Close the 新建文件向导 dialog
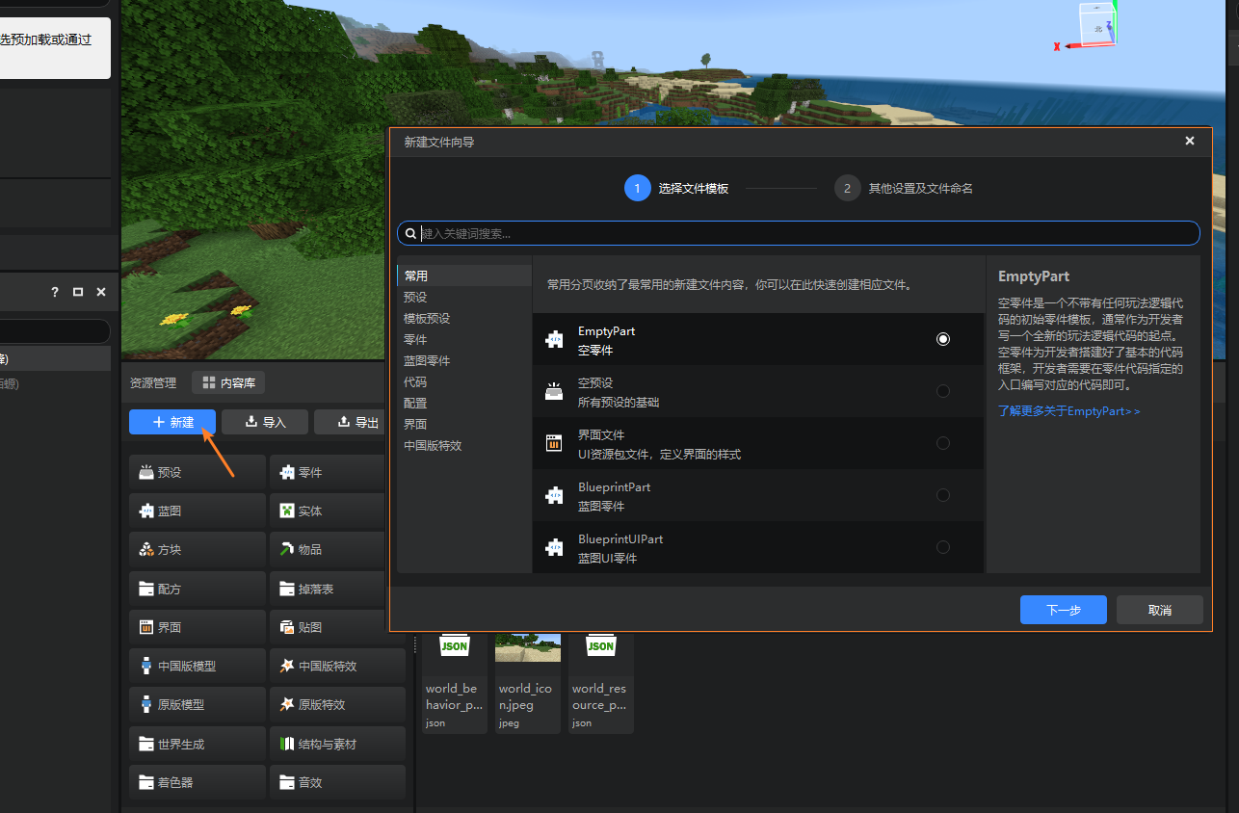This screenshot has width=1239, height=813. pyautogui.click(x=1190, y=141)
